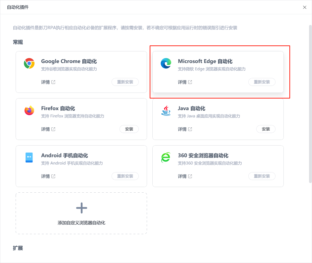Open 详情 link for Google Chrome 自动化

point(45,82)
